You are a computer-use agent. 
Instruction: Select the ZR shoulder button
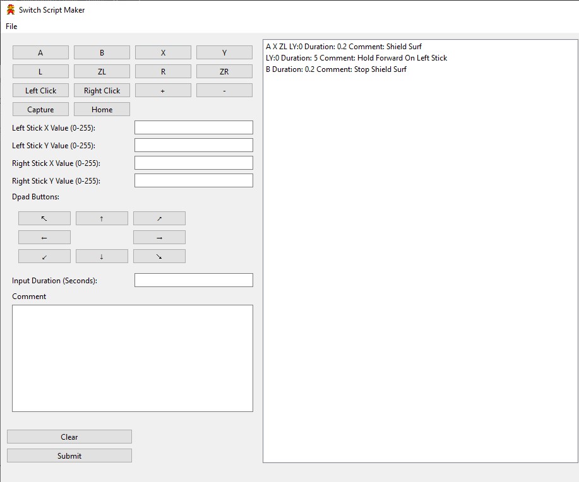[224, 71]
